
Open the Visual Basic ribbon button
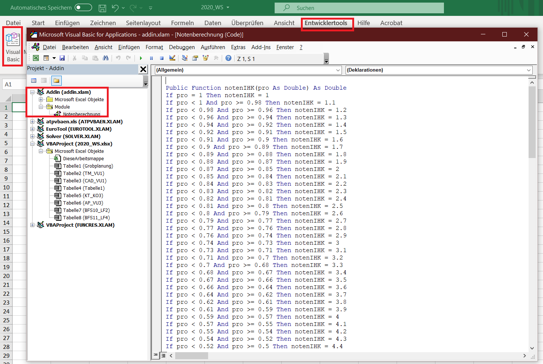(x=13, y=47)
